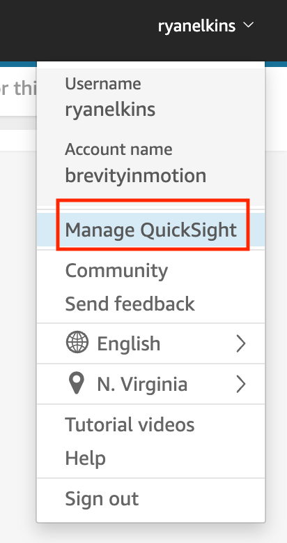Sign out of the account
This screenshot has width=287, height=543.
tap(102, 498)
